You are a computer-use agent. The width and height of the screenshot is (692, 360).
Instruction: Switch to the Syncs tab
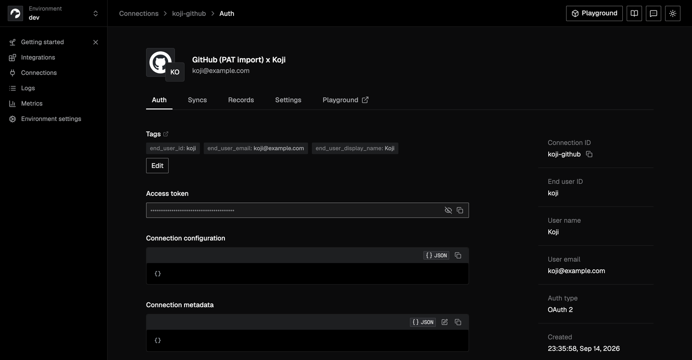tap(198, 100)
